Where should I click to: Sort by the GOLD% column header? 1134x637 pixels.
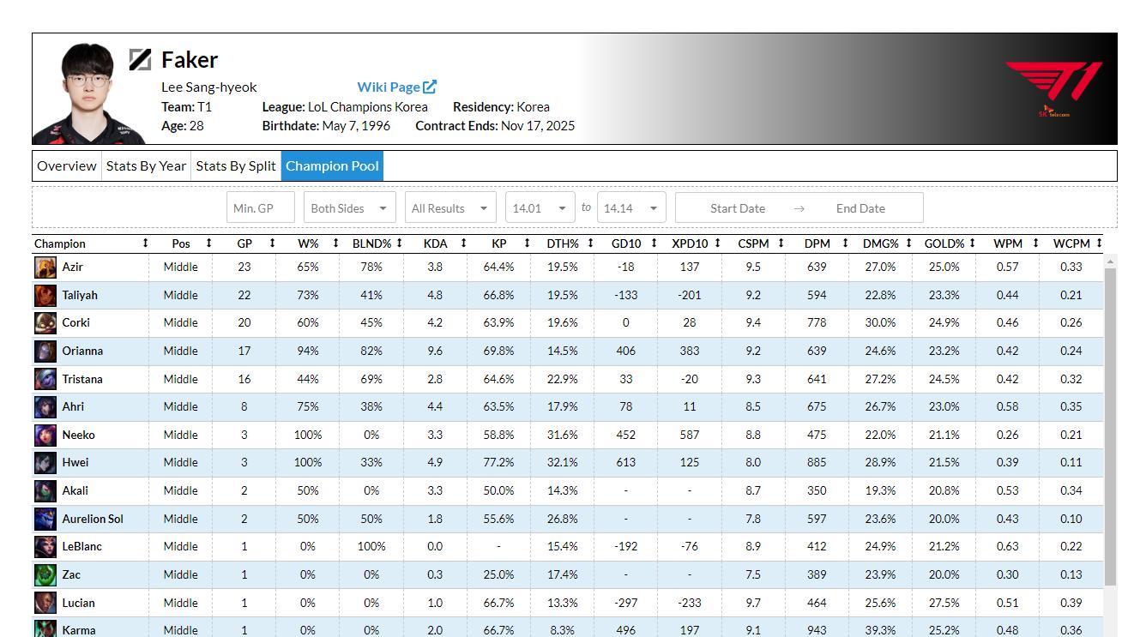[944, 243]
